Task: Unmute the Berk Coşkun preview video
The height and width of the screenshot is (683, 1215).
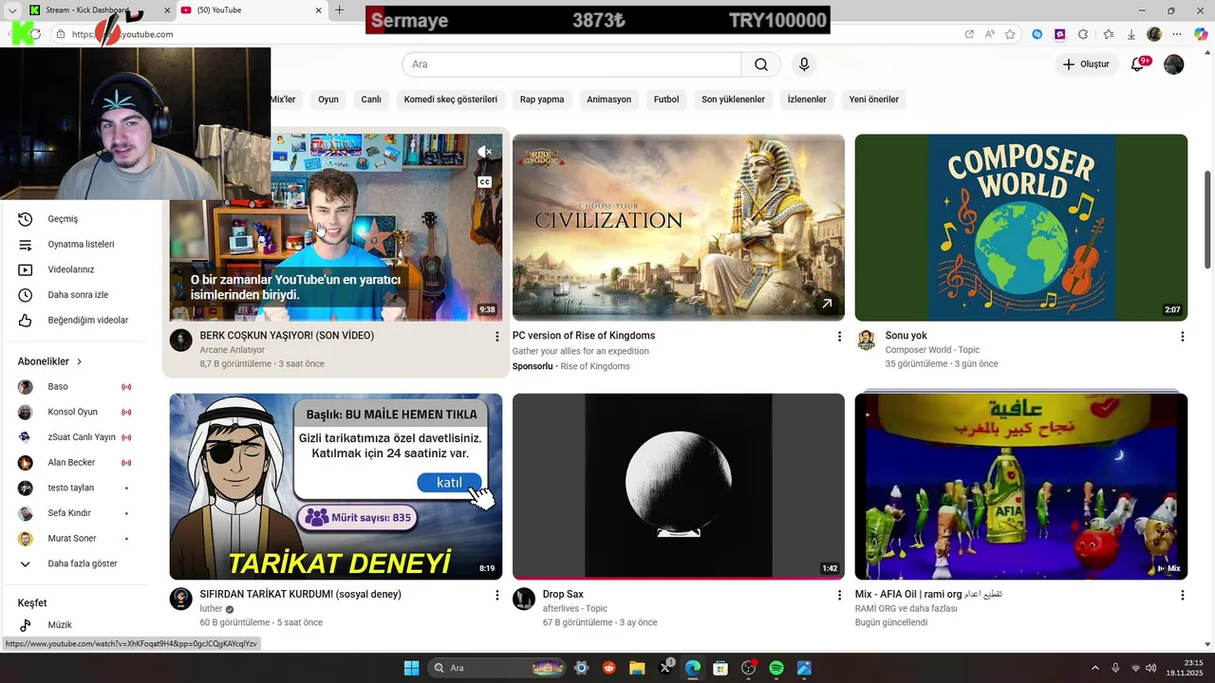Action: point(484,152)
